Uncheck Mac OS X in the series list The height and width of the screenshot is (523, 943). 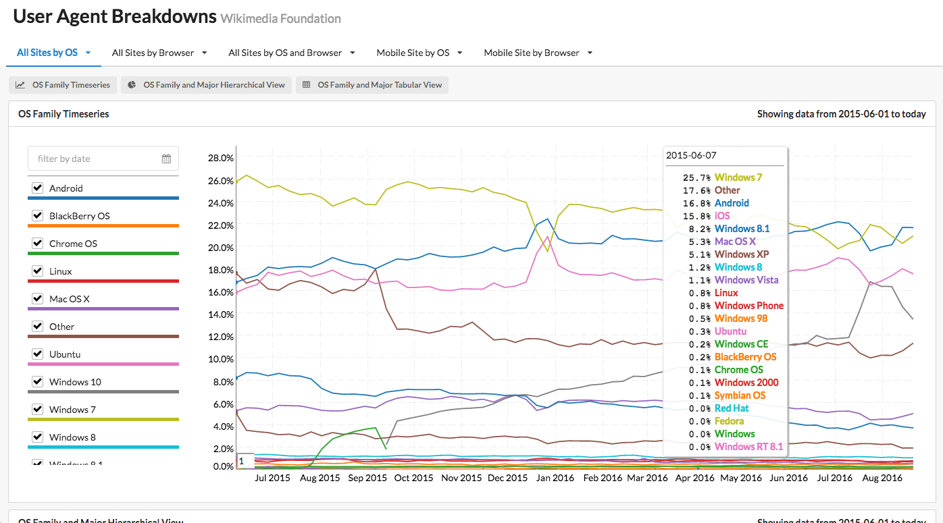(x=37, y=298)
